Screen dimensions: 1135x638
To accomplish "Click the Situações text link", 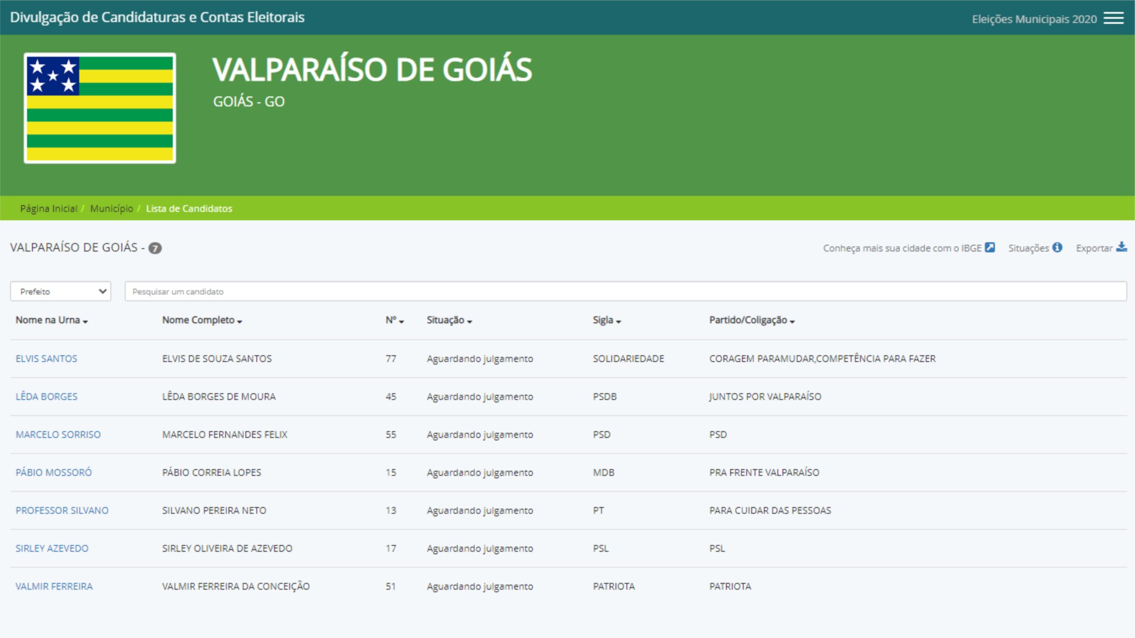I will [1029, 248].
